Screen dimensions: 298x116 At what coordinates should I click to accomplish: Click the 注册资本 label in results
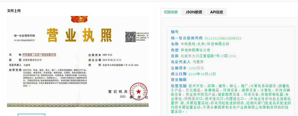click(179, 68)
